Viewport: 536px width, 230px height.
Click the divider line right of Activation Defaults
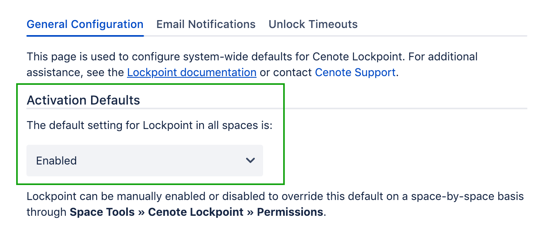click(405, 108)
